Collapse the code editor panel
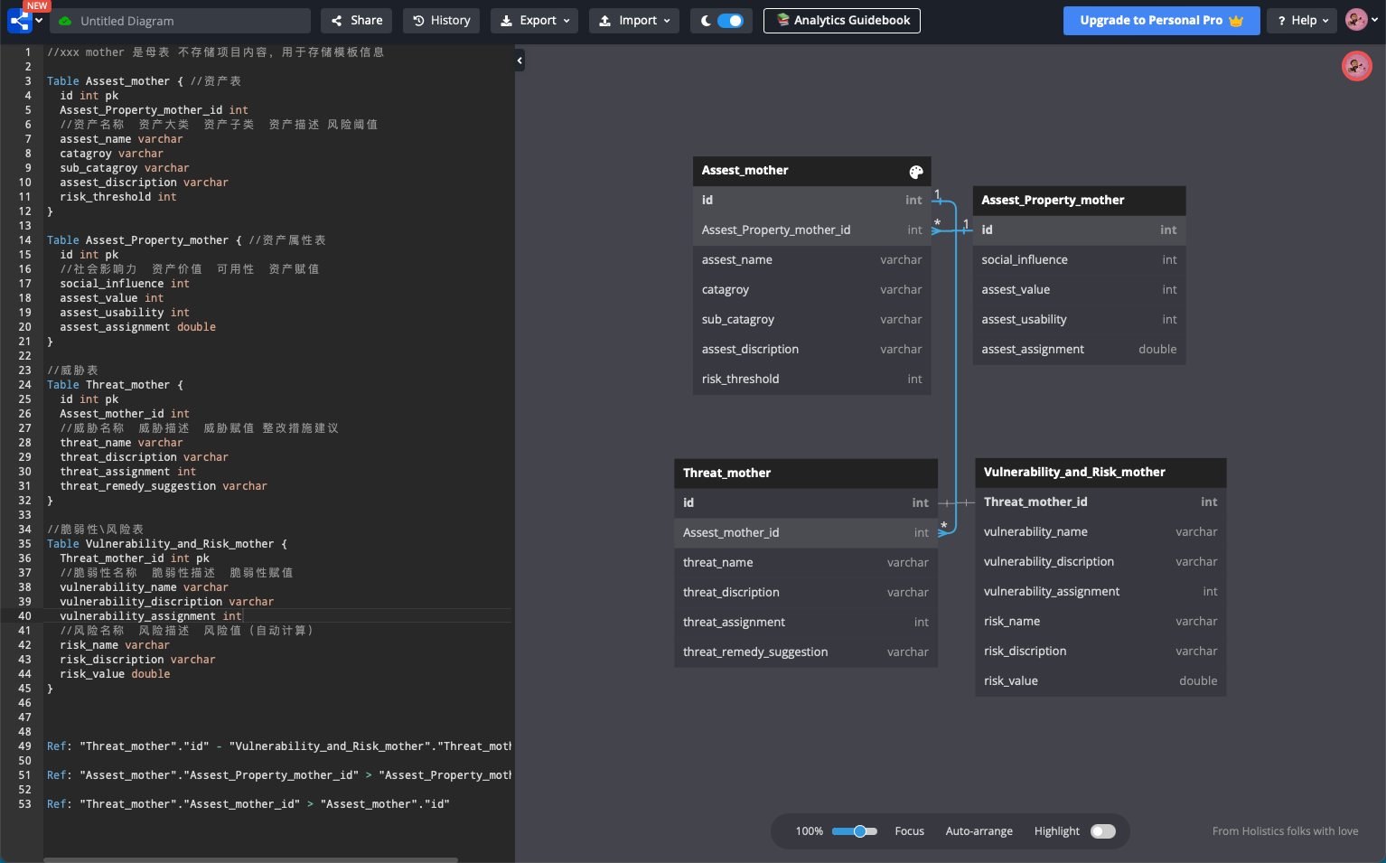The width and height of the screenshot is (1386, 863). [520, 61]
